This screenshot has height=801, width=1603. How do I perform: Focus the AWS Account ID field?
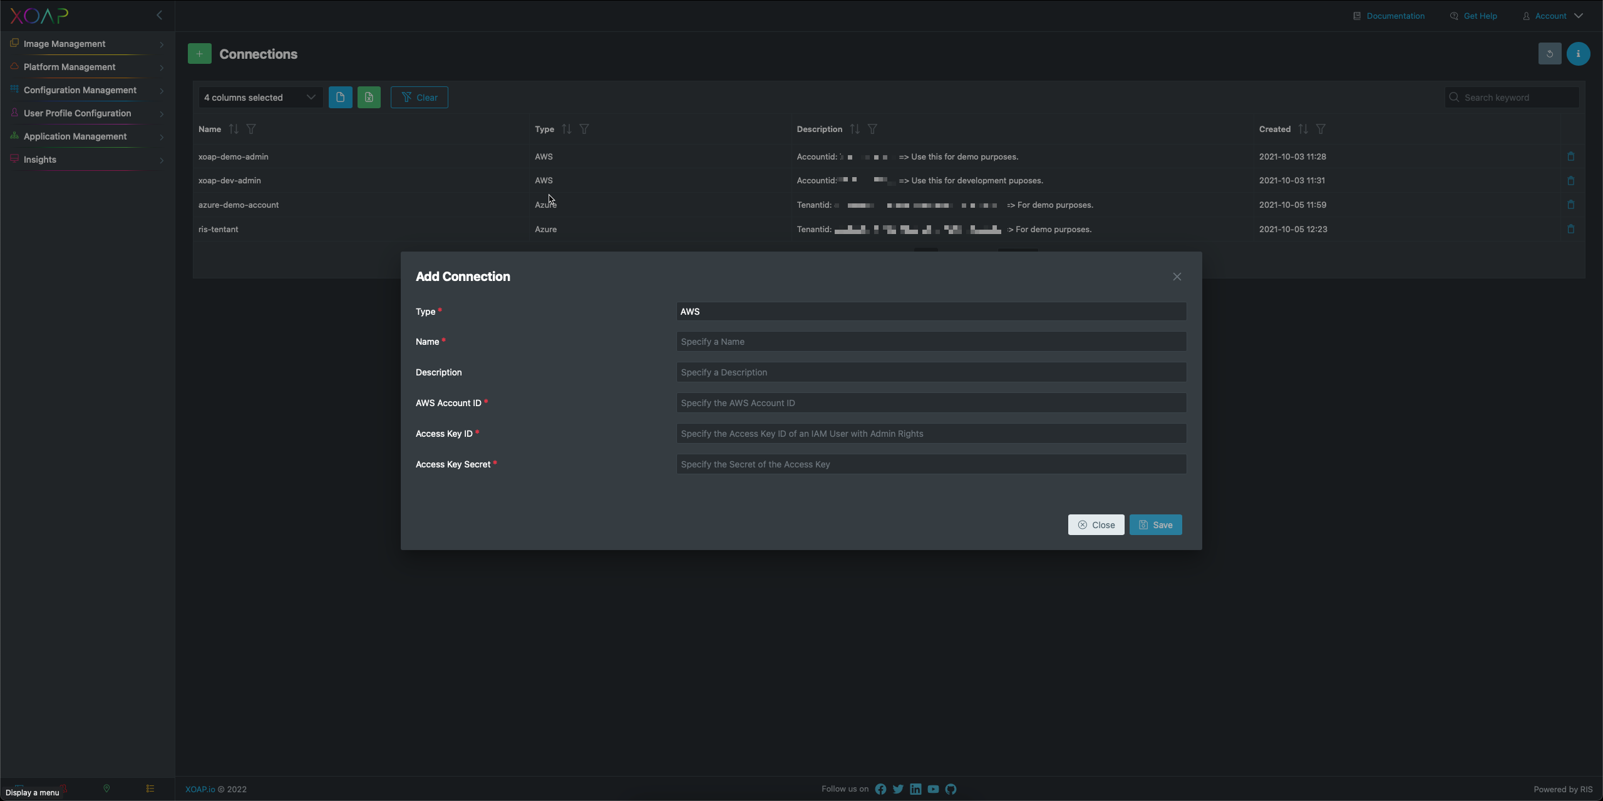pyautogui.click(x=931, y=403)
